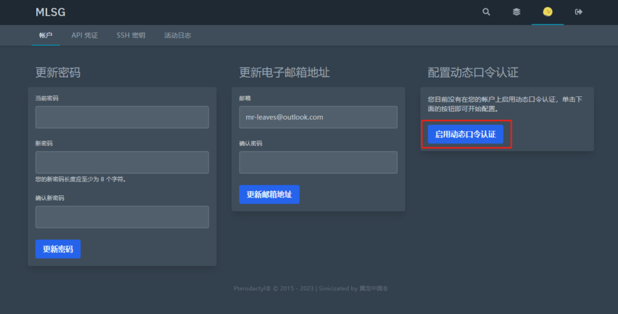Switch to the API 凭证 tab
This screenshot has width=618, height=314.
84,36
